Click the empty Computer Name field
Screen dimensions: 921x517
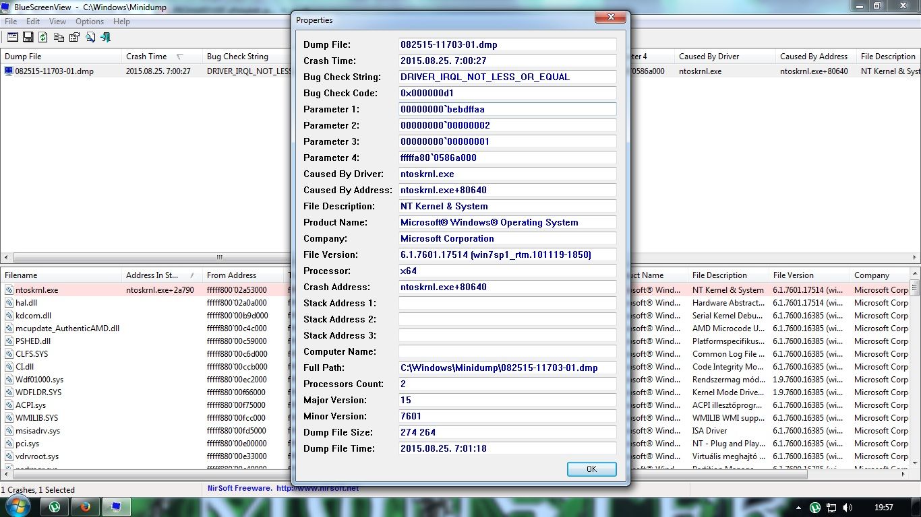(508, 351)
